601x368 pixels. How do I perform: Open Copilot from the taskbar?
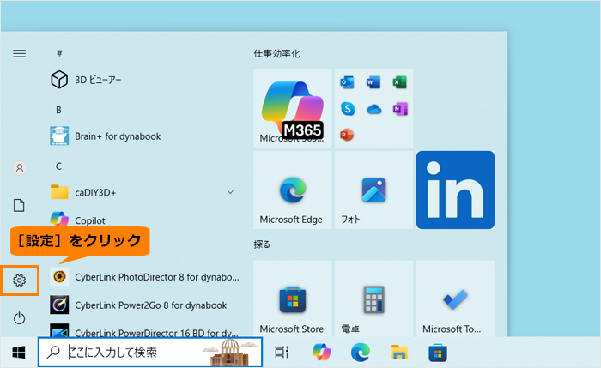[322, 353]
